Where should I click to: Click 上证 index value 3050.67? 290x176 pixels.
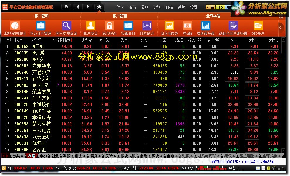[x=20, y=168]
